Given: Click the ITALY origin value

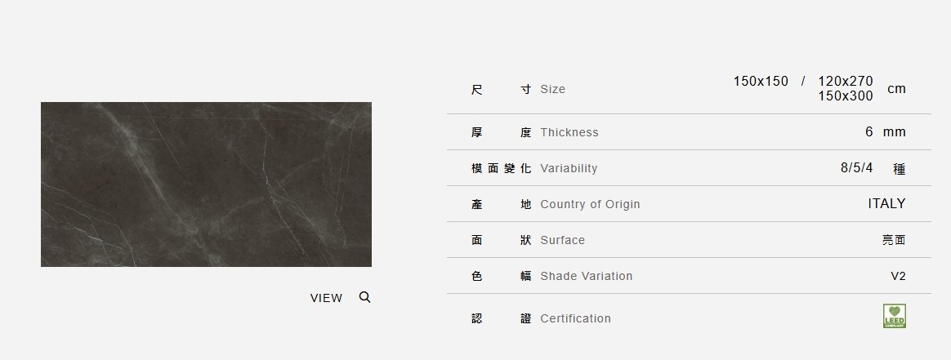Looking at the screenshot, I should [886, 203].
